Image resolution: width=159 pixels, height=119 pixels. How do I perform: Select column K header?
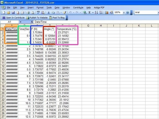click(139, 26)
